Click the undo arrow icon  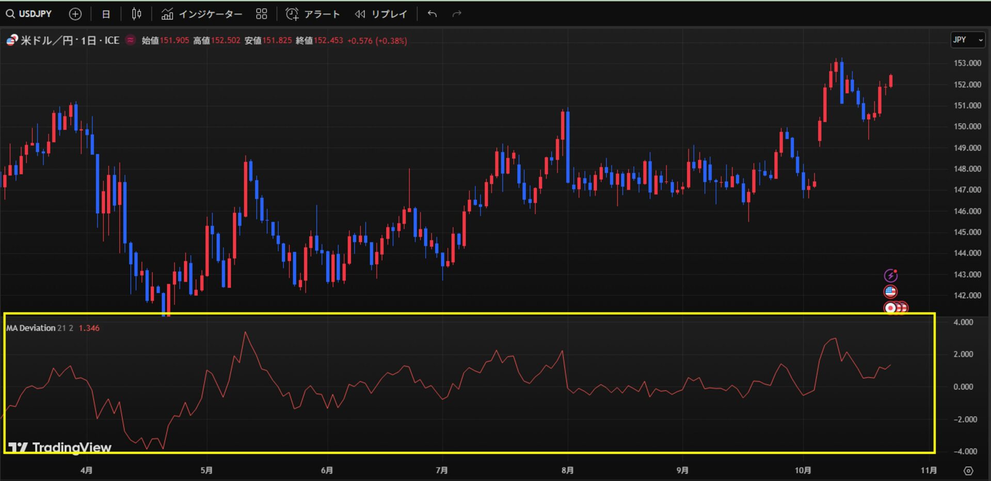click(432, 14)
